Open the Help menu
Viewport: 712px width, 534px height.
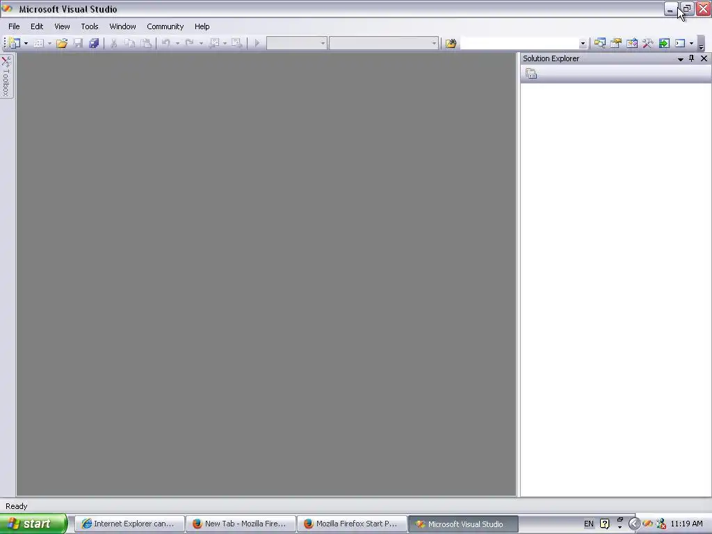click(202, 26)
